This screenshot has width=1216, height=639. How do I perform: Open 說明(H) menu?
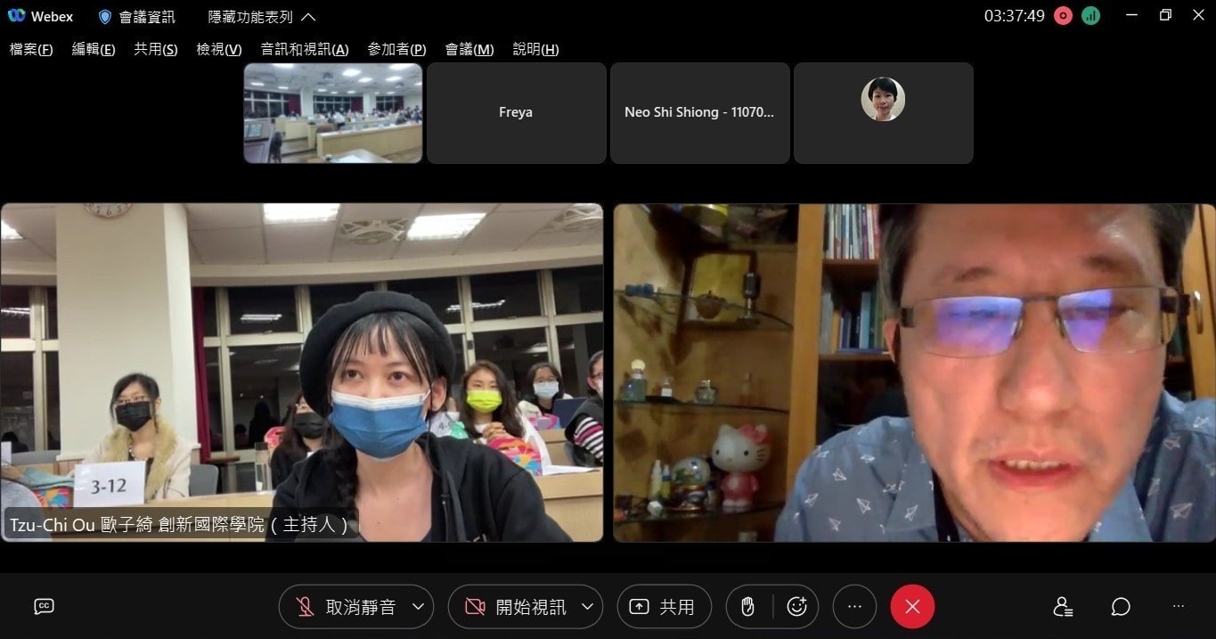click(x=536, y=50)
